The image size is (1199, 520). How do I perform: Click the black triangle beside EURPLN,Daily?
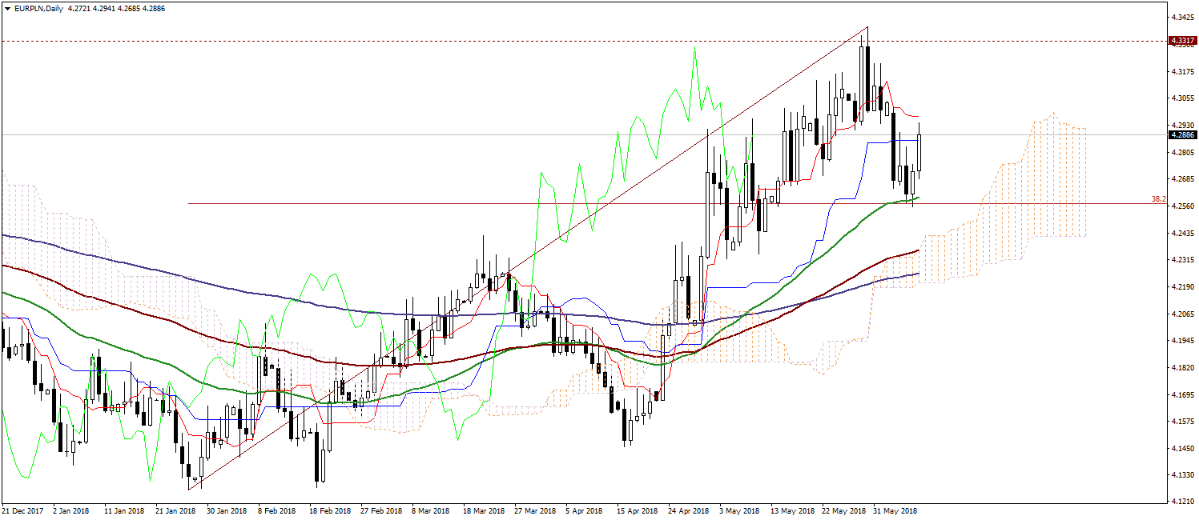pyautogui.click(x=7, y=8)
